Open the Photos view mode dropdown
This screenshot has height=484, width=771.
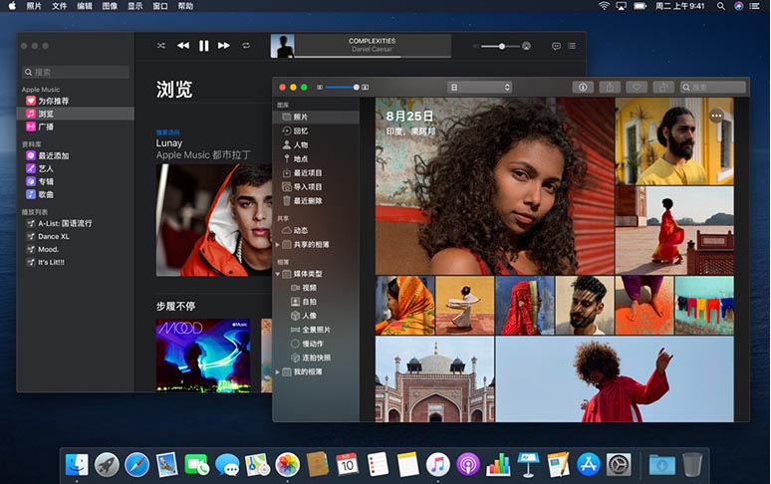tap(479, 88)
